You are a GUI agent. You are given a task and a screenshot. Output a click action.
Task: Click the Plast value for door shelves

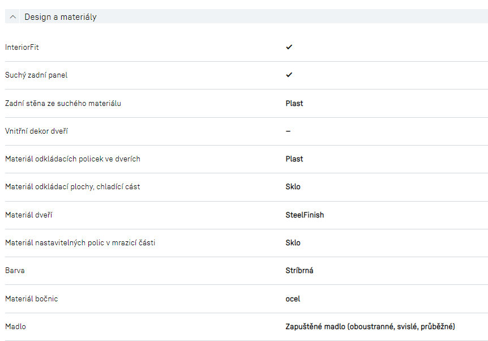[294, 159]
